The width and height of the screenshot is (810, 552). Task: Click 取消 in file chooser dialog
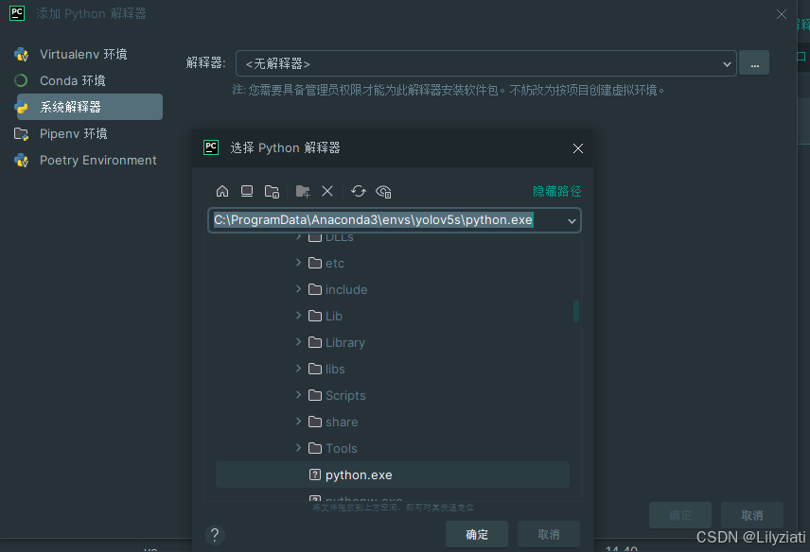pos(549,534)
